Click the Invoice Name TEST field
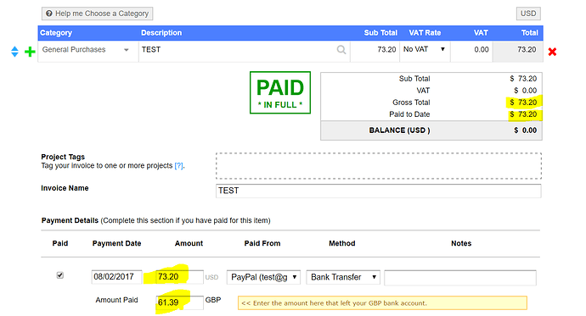 pos(378,191)
